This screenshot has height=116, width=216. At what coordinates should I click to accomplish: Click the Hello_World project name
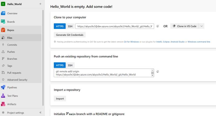(x=14, y=4)
